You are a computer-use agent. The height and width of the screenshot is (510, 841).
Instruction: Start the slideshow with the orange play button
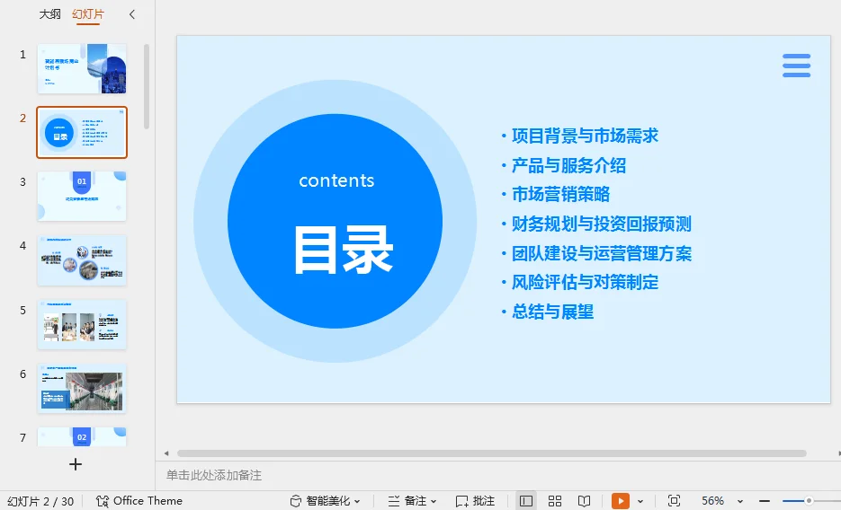(621, 501)
